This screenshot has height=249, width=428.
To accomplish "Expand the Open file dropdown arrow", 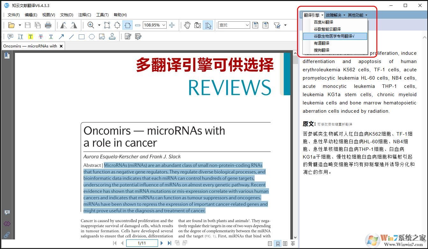I will point(20,25).
